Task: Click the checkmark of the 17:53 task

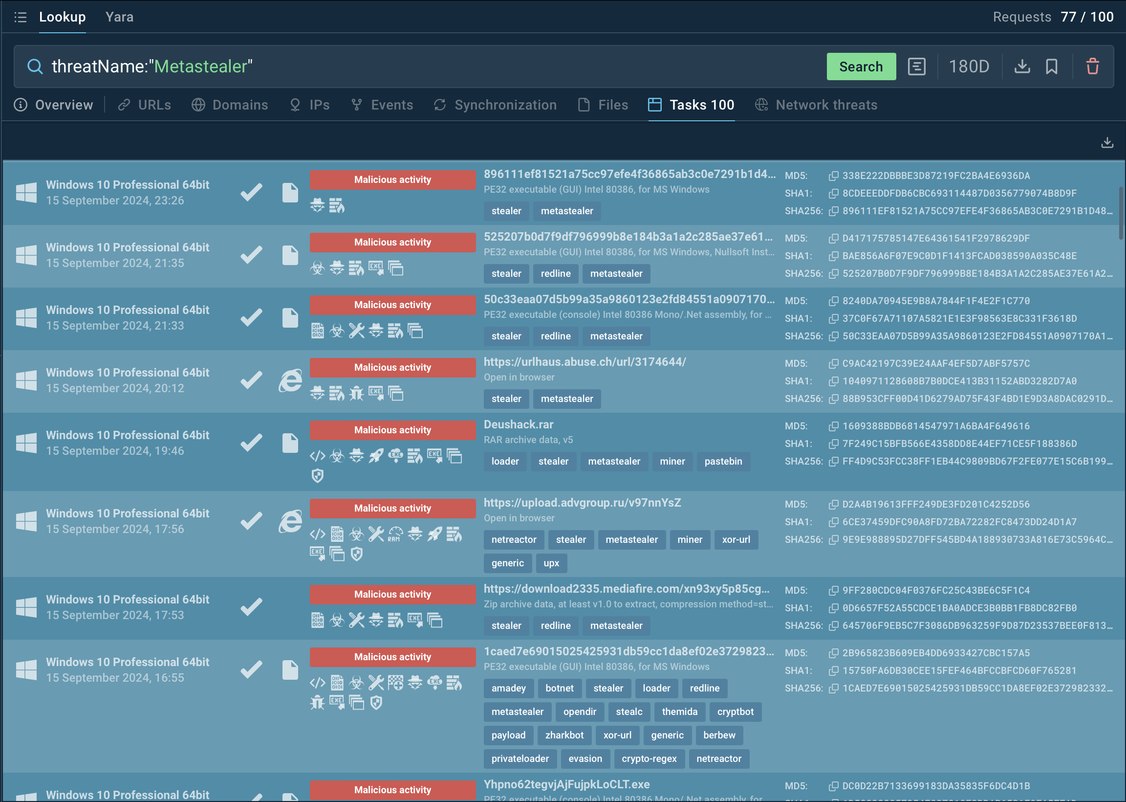Action: tap(251, 607)
